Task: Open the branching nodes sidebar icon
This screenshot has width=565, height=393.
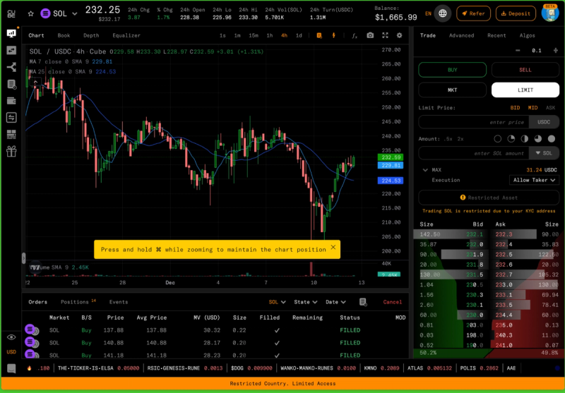Action: (11, 67)
